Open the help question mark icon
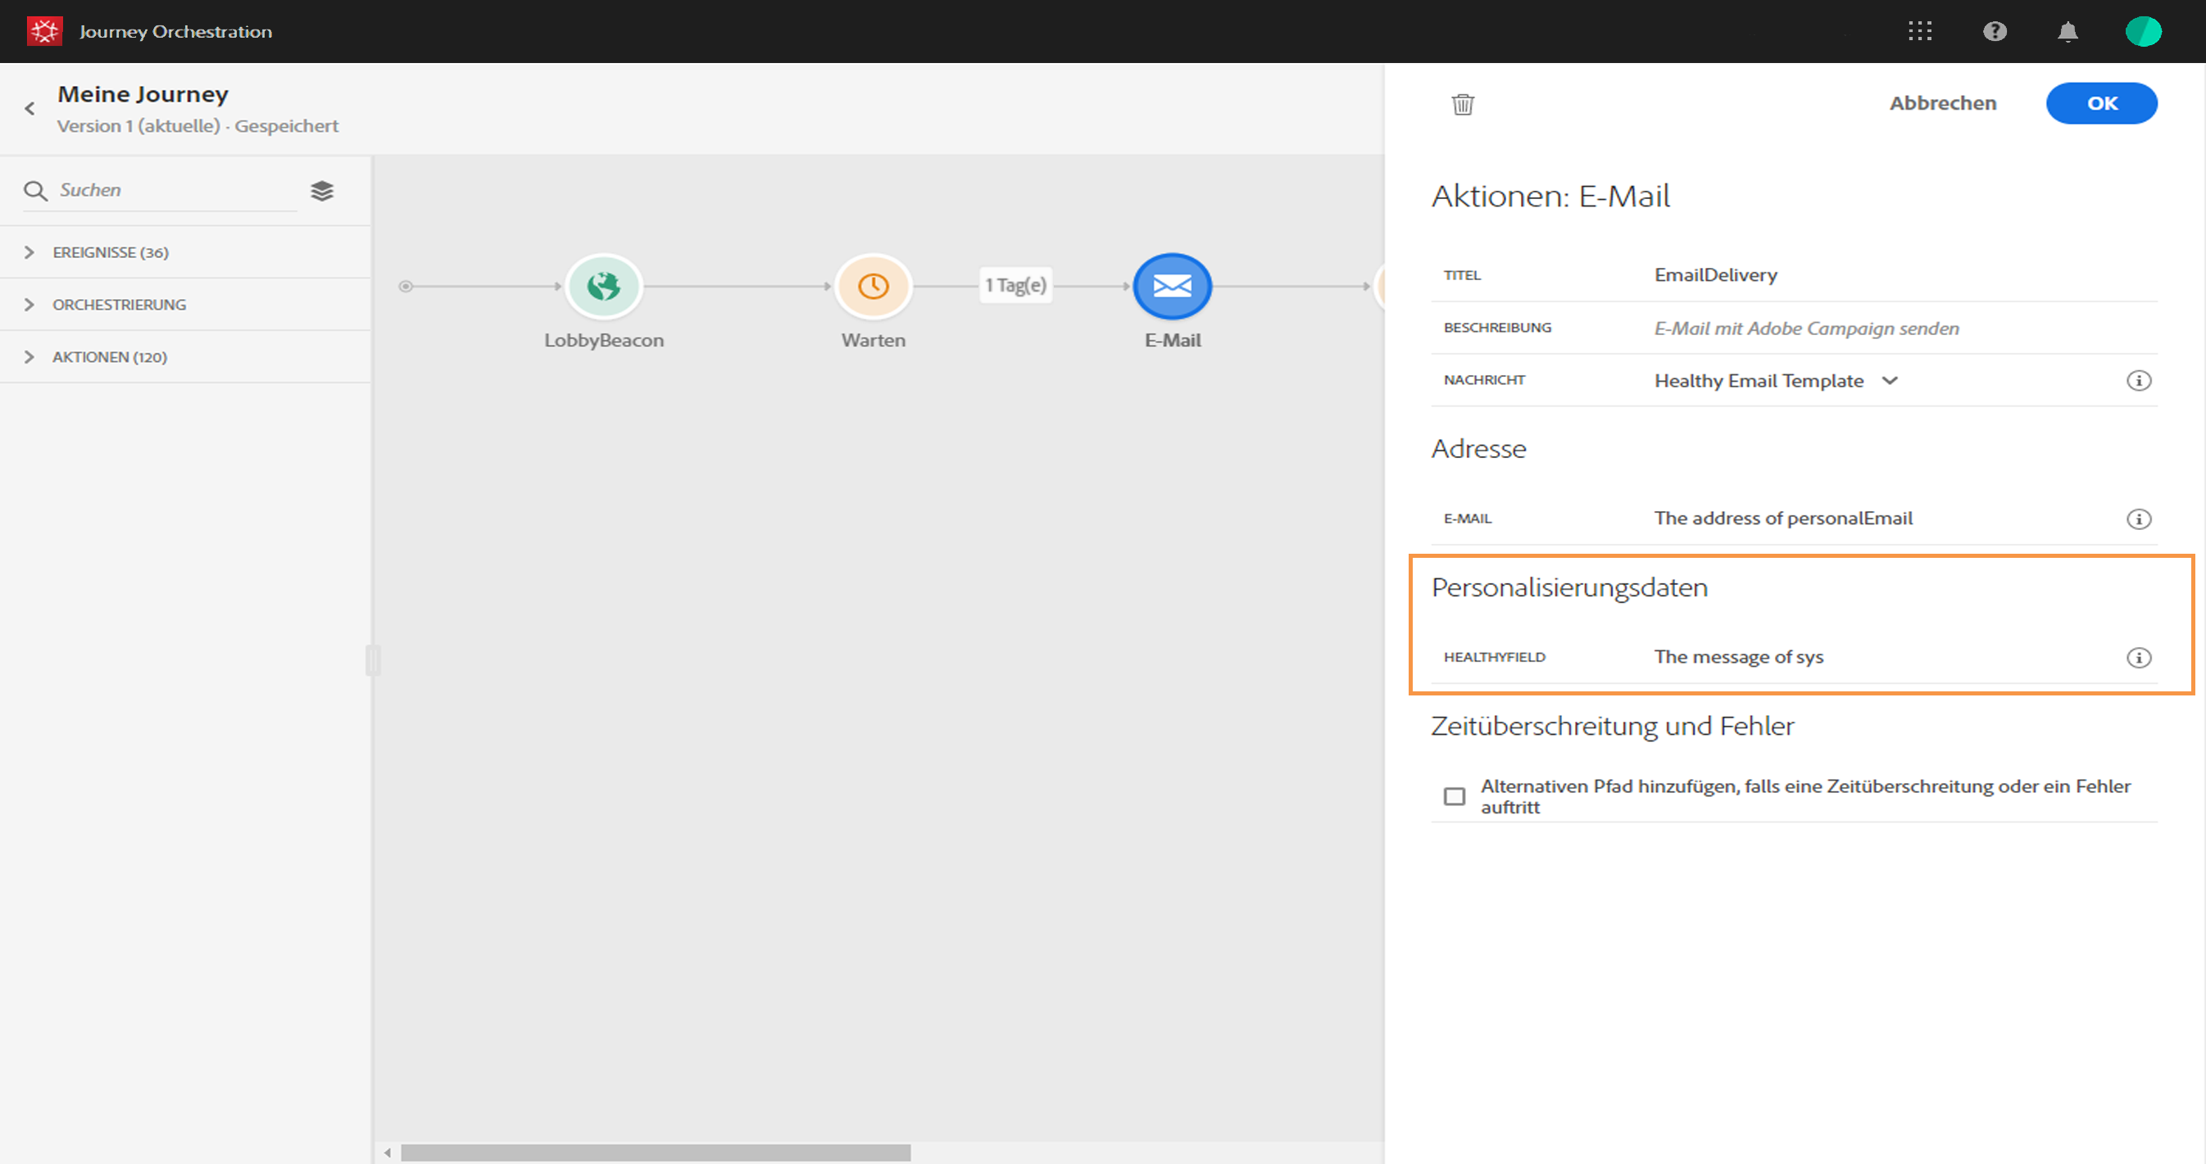 (1995, 32)
